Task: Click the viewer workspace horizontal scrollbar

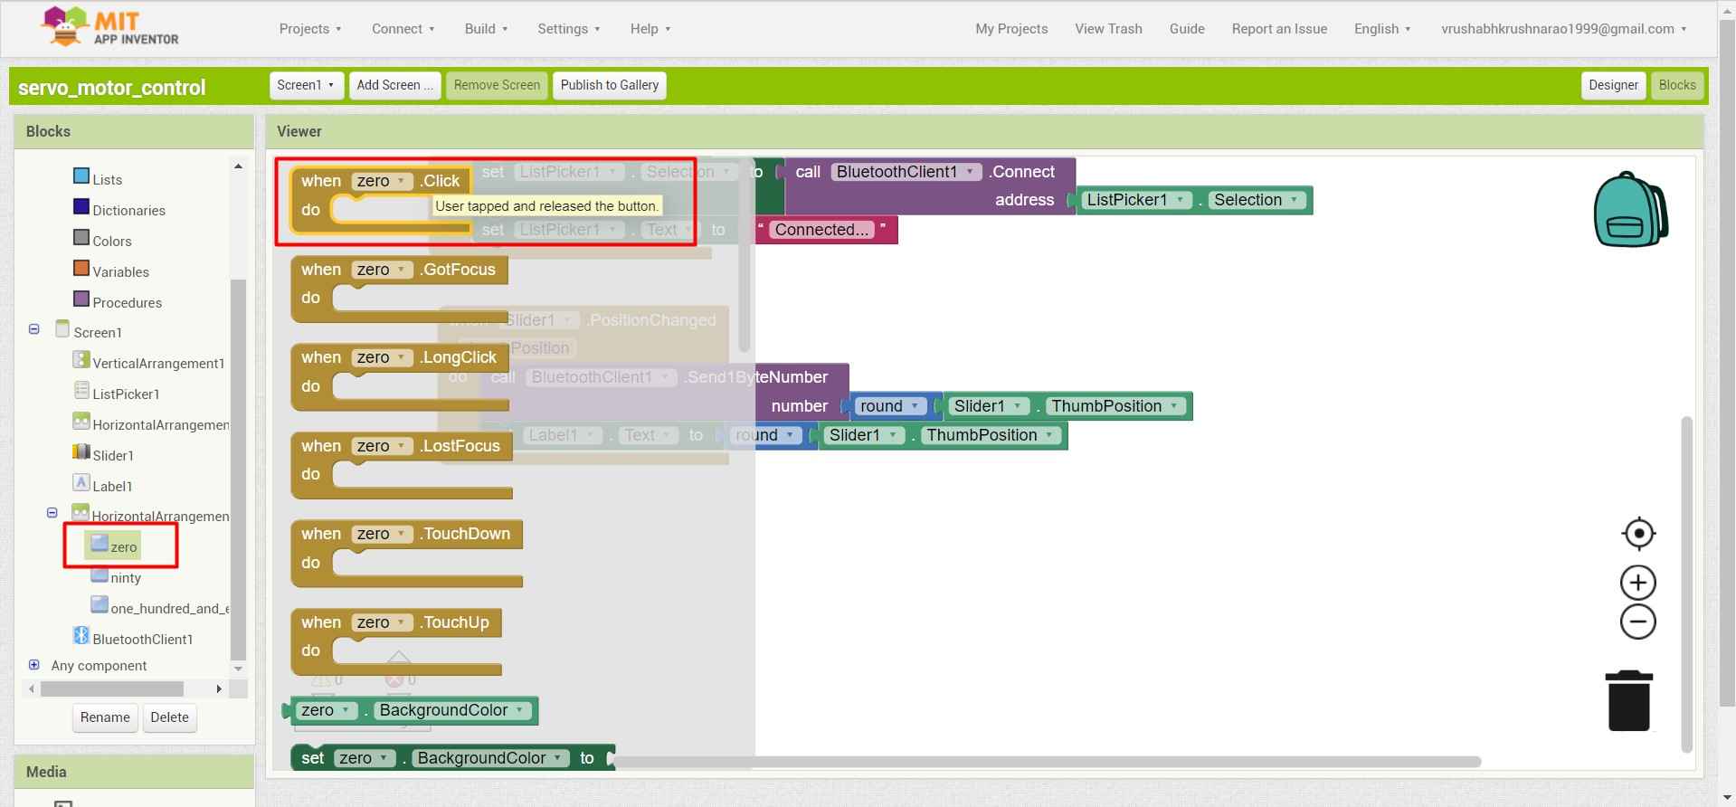Action: tap(1045, 762)
